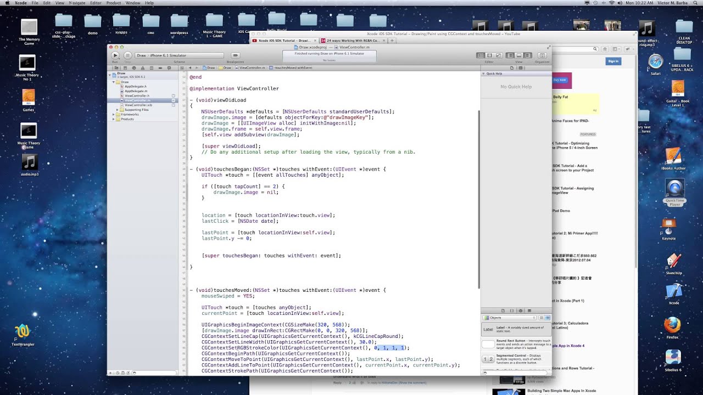This screenshot has height=395, width=703.
Task: Open the touchesMoved:withEvent: jump bar menu
Action: (289, 68)
